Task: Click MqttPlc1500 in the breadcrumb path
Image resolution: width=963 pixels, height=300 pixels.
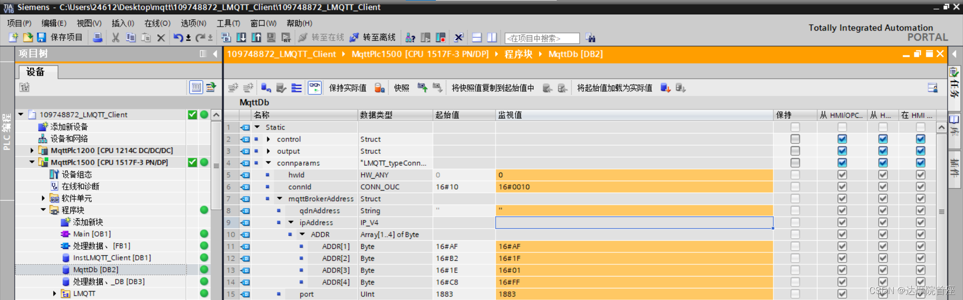Action: (x=420, y=54)
